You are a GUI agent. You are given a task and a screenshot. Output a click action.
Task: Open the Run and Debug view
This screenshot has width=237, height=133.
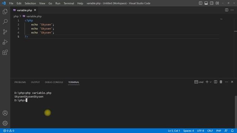click(5, 42)
